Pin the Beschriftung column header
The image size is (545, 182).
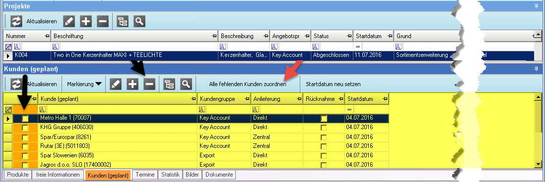[214, 36]
